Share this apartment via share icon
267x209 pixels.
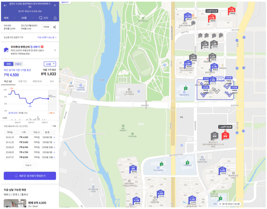[x=54, y=27]
